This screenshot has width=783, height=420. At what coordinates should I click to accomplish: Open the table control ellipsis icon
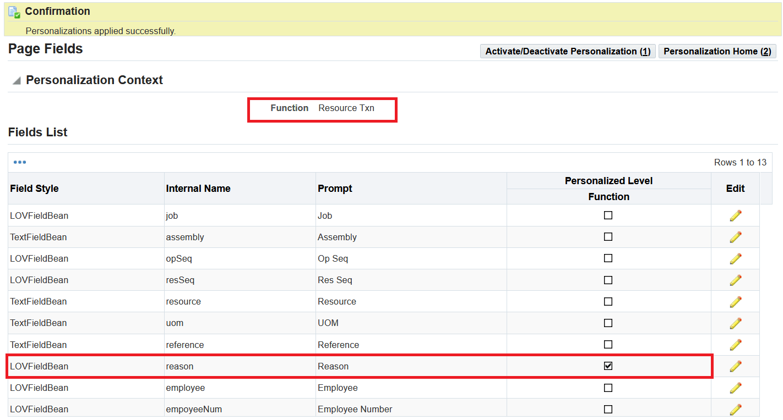[x=20, y=162]
